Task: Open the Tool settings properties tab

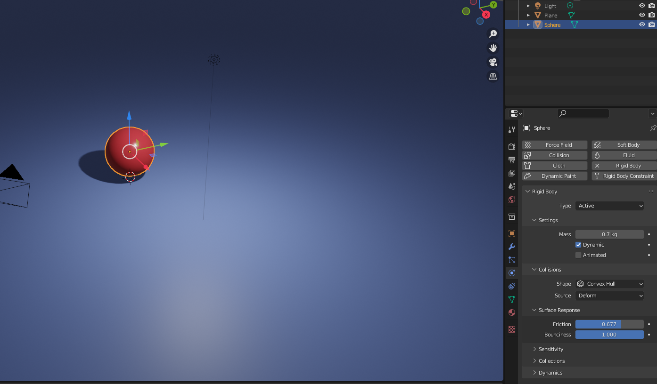Action: (512, 130)
